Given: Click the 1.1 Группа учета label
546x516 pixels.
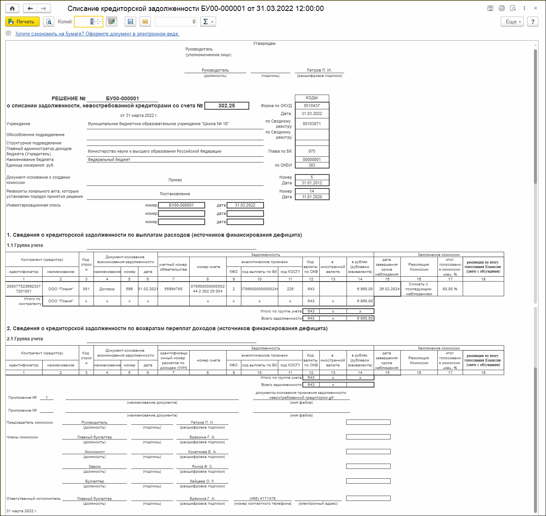Looking at the screenshot, I should coord(25,245).
